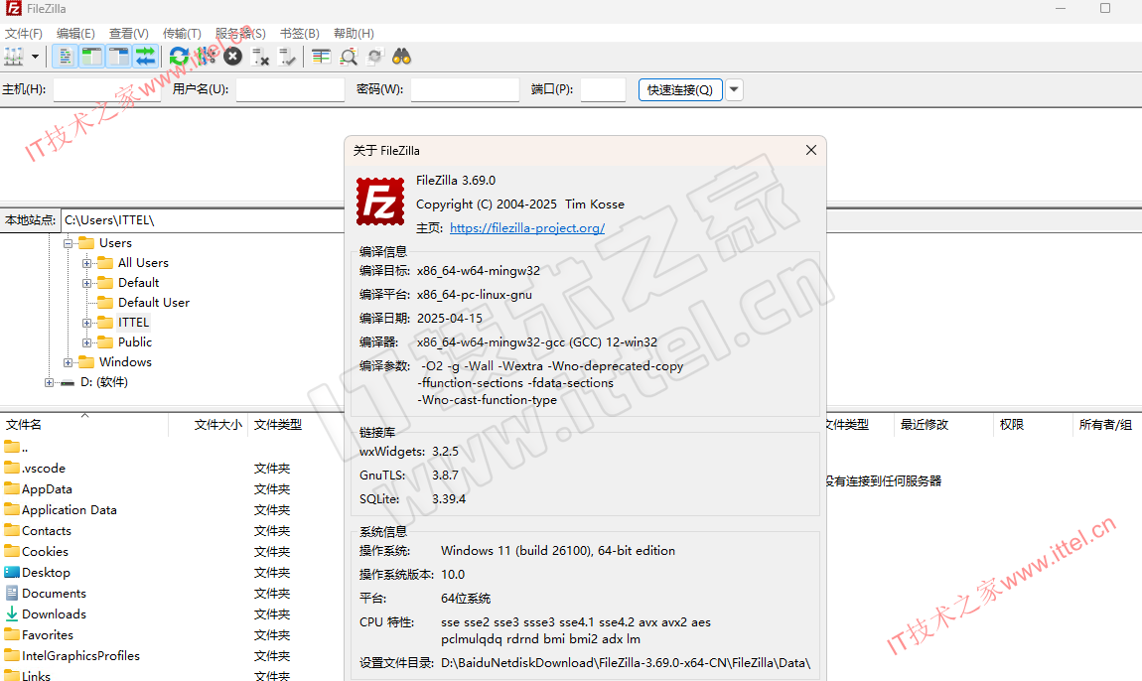Click the 快速连接(Q) button
The width and height of the screenshot is (1142, 681).
click(680, 89)
